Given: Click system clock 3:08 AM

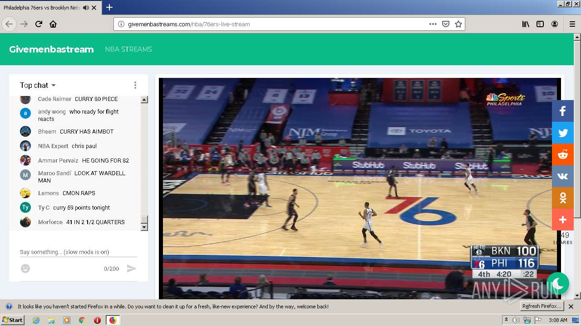Looking at the screenshot, I should (558, 320).
